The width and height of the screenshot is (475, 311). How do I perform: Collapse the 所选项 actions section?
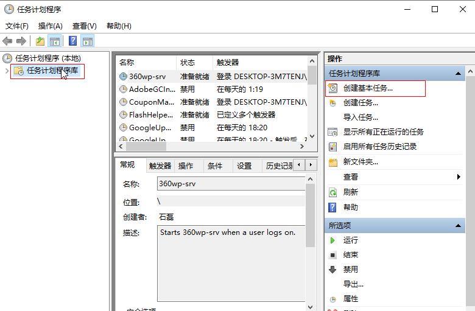click(458, 226)
